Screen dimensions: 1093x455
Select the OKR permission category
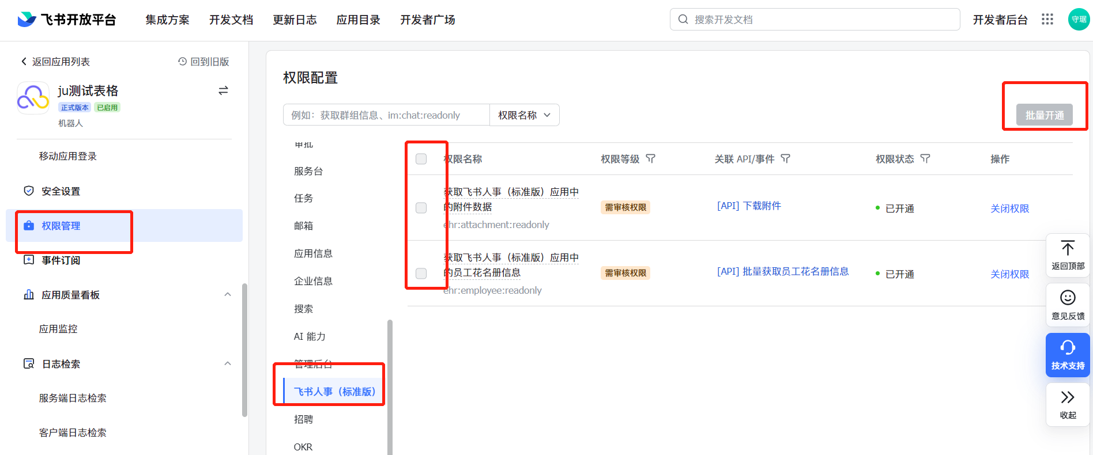pyautogui.click(x=303, y=447)
